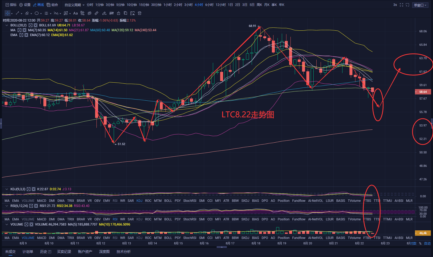Switch to the 深度图 depth chart tab
433x257 pixels.
pos(104,252)
